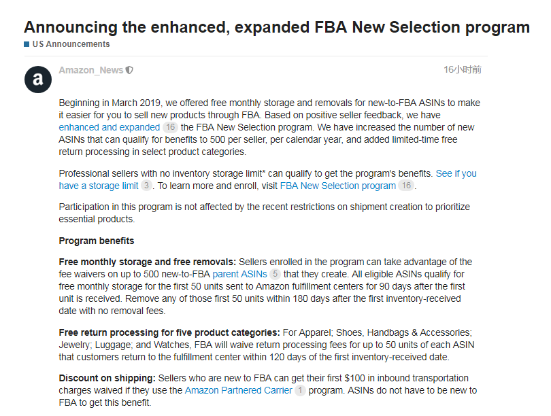Viewport: 551px width, 416px height.
Task: Click the badge showing 3 clicks
Action: point(146,186)
